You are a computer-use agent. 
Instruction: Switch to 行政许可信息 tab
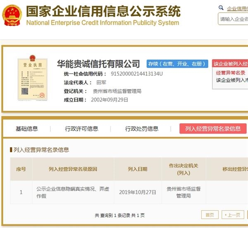pos(81,129)
